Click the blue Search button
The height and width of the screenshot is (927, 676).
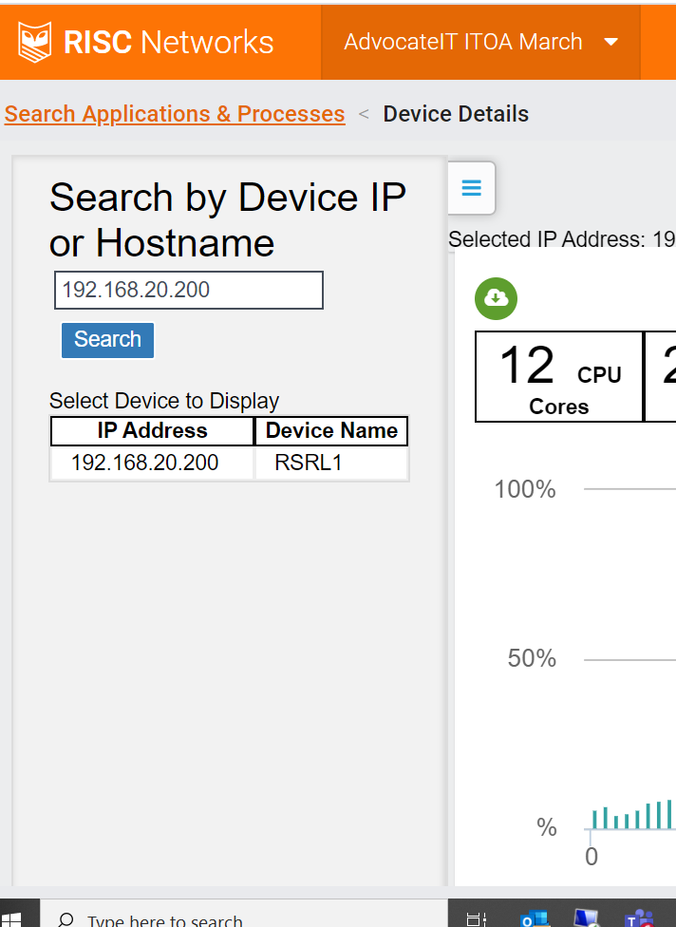tap(107, 340)
